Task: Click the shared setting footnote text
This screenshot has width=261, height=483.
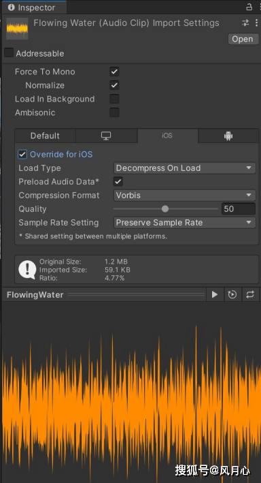Action: click(92, 236)
